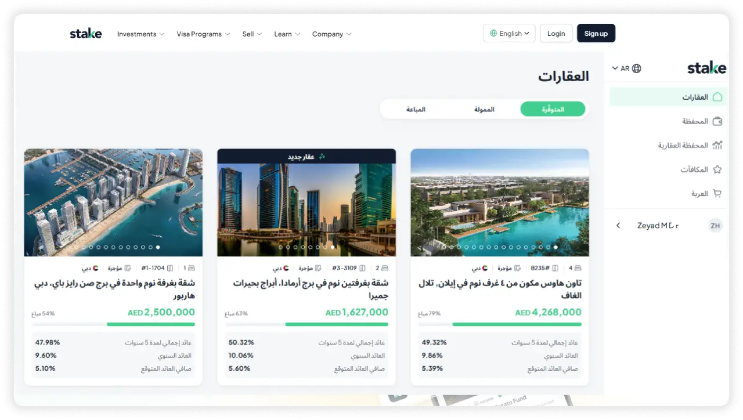Image resolution: width=743 pixels, height=420 pixels.
Task: Click the globe icon next to AR
Action: tap(637, 68)
